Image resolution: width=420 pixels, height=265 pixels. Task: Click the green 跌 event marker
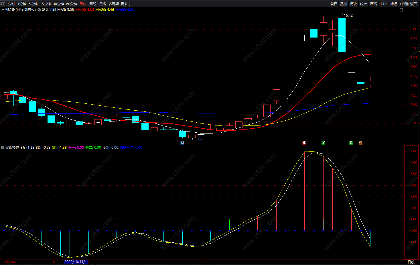click(351, 143)
